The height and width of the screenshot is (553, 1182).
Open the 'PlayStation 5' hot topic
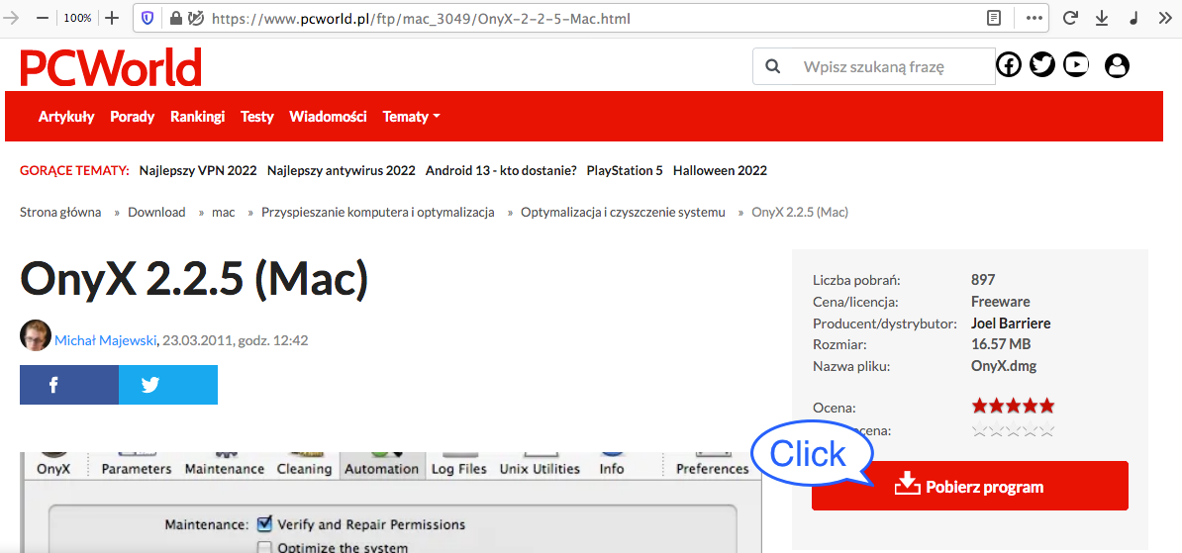tap(625, 171)
